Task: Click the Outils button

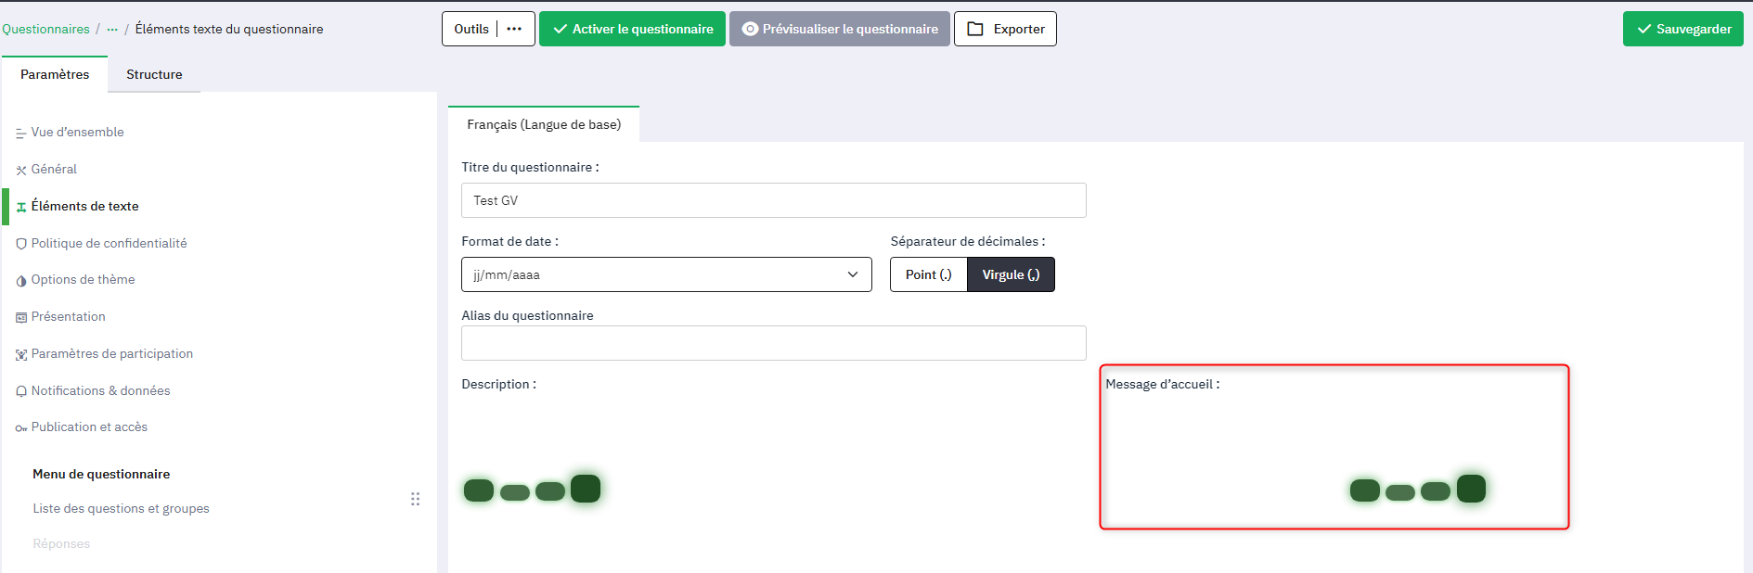Action: coord(471,29)
